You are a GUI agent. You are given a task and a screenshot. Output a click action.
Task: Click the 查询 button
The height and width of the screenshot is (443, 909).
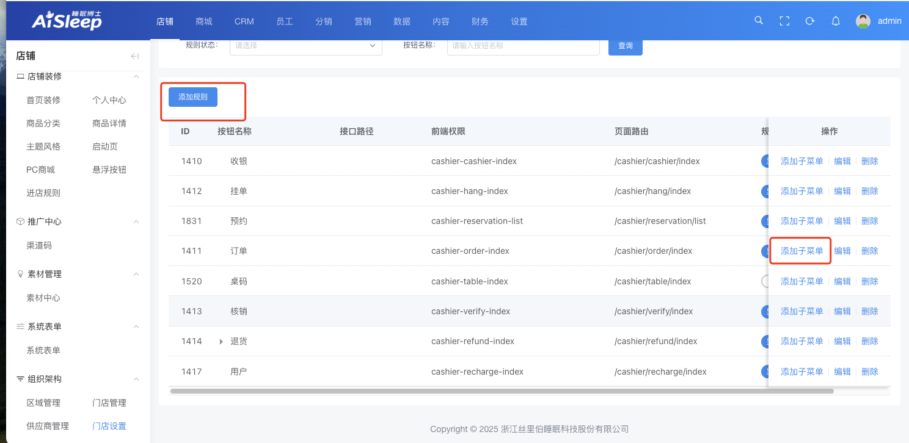coord(626,46)
